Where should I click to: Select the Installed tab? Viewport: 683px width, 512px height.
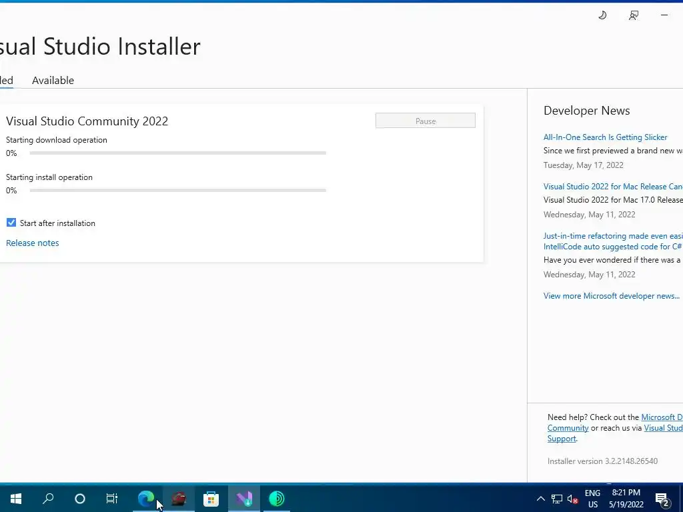coord(6,80)
